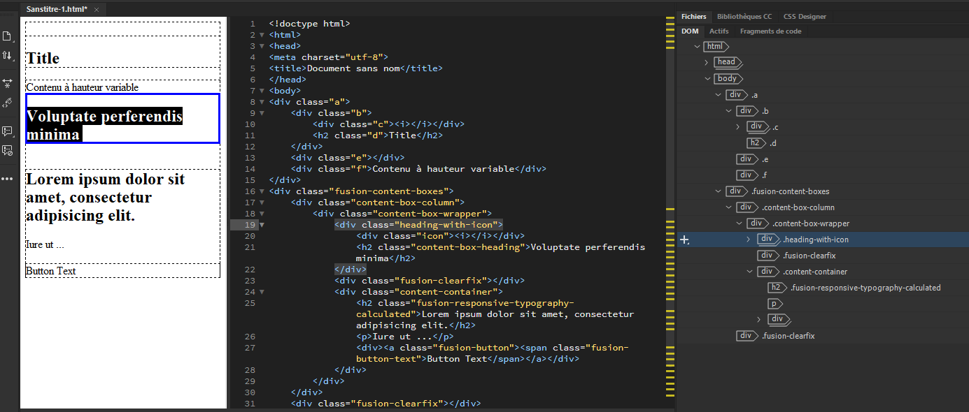Click line number 25 in the code gutter
This screenshot has height=412, width=969.
point(250,302)
